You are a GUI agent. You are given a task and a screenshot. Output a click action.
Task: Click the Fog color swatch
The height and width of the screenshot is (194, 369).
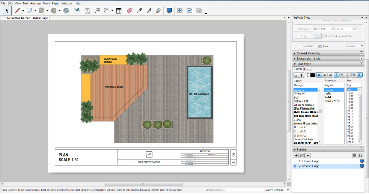(318, 36)
